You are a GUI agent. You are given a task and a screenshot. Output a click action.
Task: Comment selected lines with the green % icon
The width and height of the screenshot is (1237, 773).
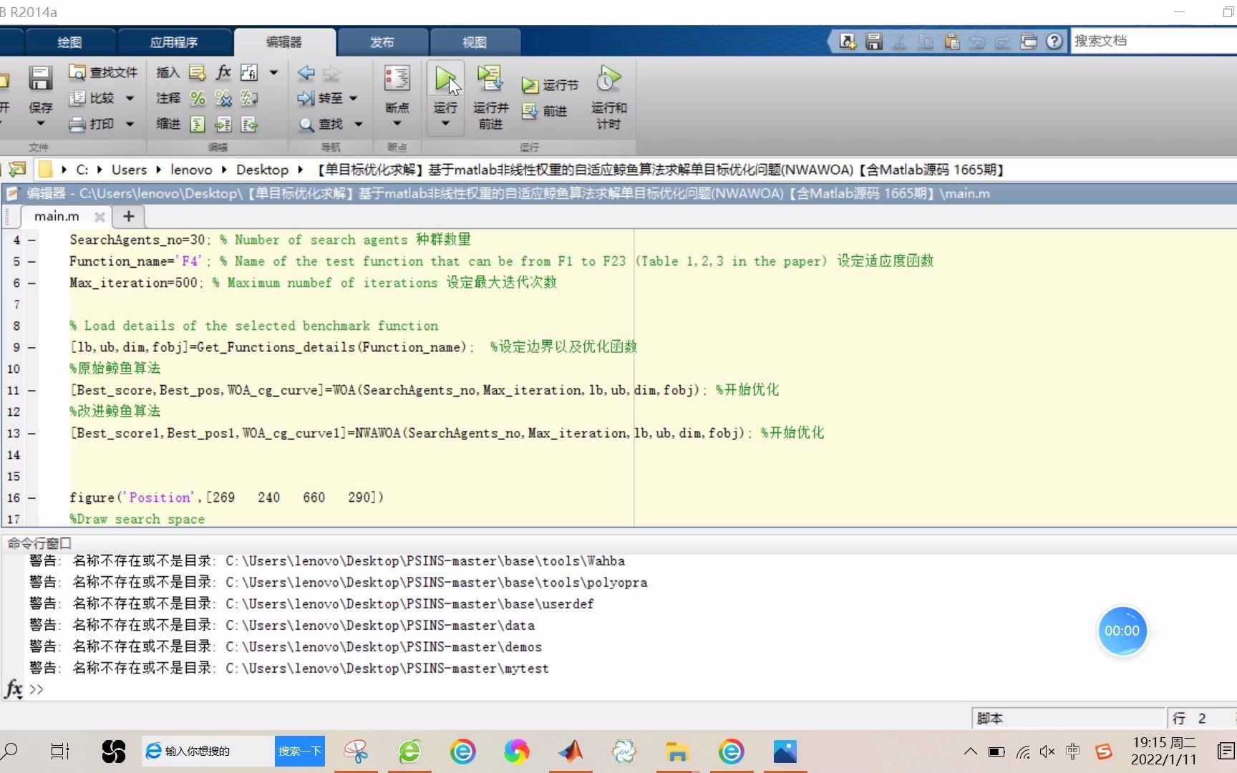pyautogui.click(x=198, y=98)
